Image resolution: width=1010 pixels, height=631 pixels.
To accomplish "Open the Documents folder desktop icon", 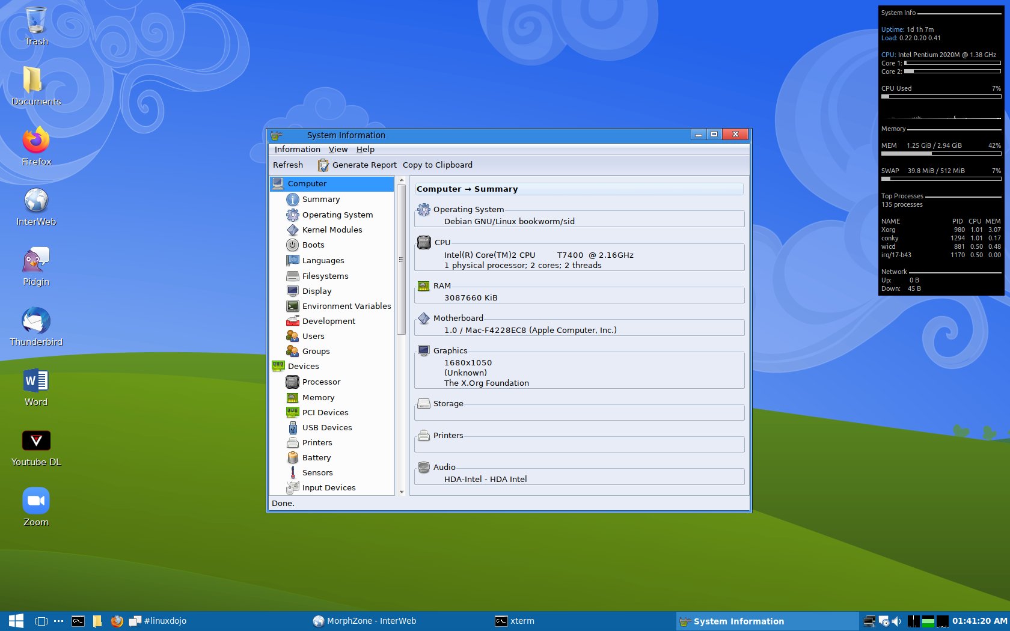I will coord(36,87).
